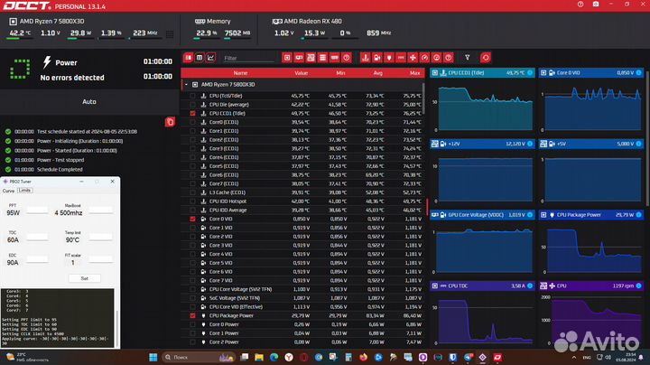This screenshot has height=365, width=650.
Task: Click info icon on CPU CCD1 graph
Action: [530, 72]
